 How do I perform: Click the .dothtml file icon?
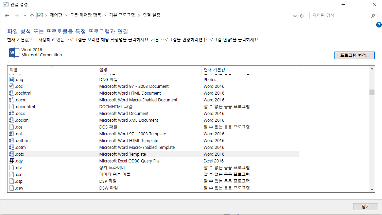(x=12, y=141)
